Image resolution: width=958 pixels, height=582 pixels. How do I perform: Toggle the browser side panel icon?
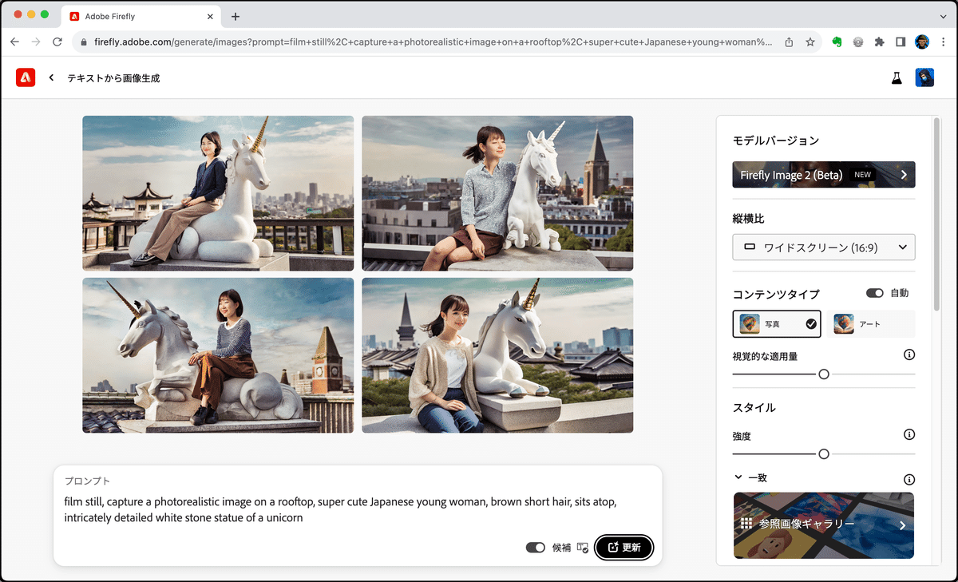901,42
